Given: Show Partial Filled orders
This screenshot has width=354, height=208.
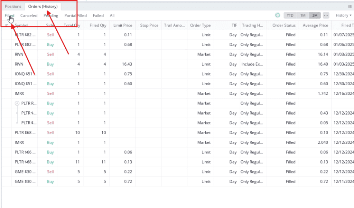Looking at the screenshot, I should (75, 16).
